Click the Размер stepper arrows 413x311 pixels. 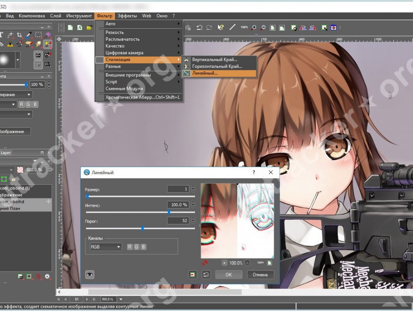click(193, 188)
